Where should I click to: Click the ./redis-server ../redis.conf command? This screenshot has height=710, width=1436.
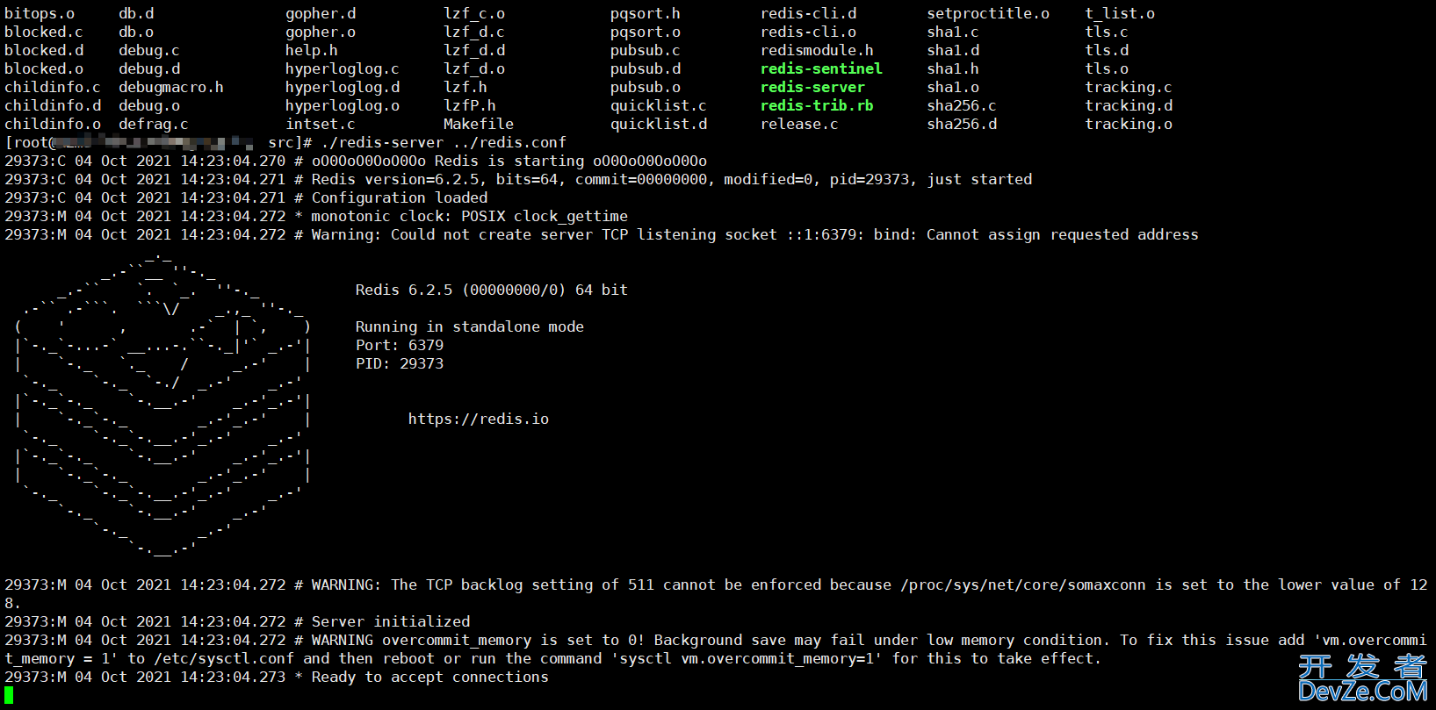point(444,142)
